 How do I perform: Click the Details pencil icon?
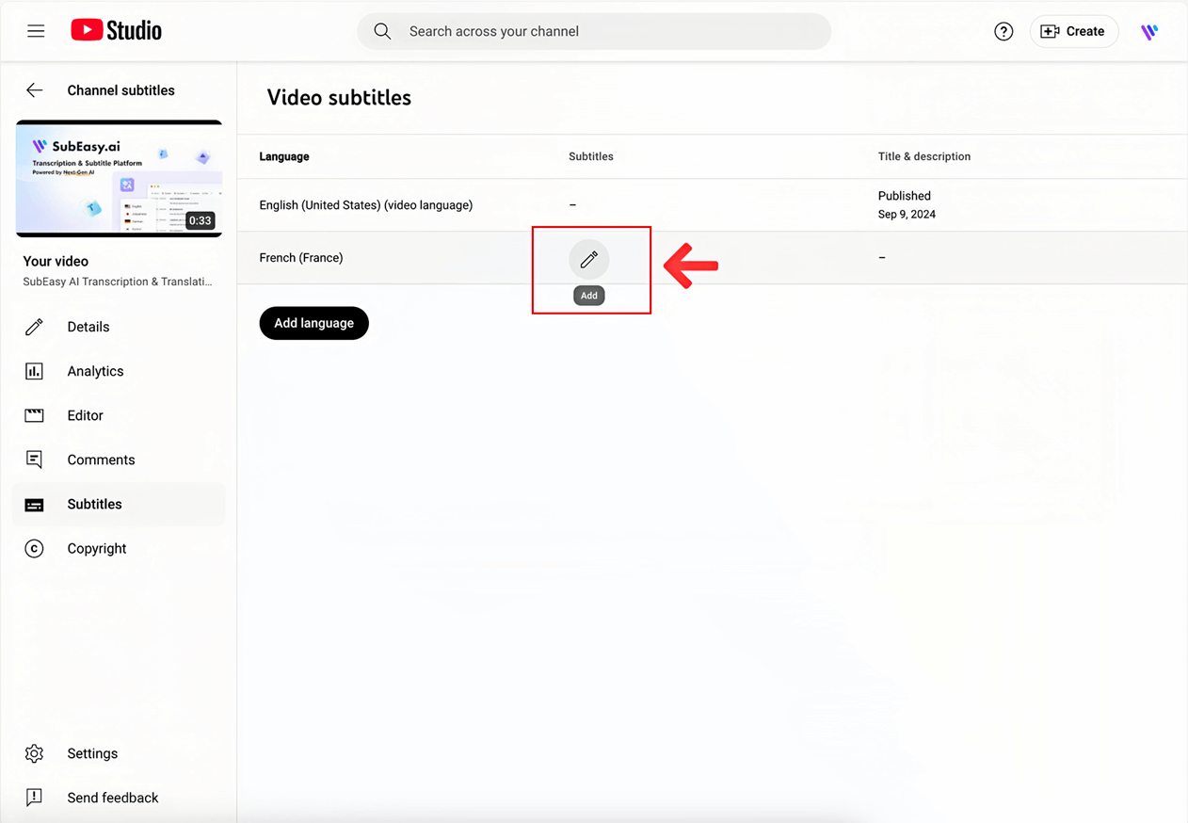pos(34,327)
